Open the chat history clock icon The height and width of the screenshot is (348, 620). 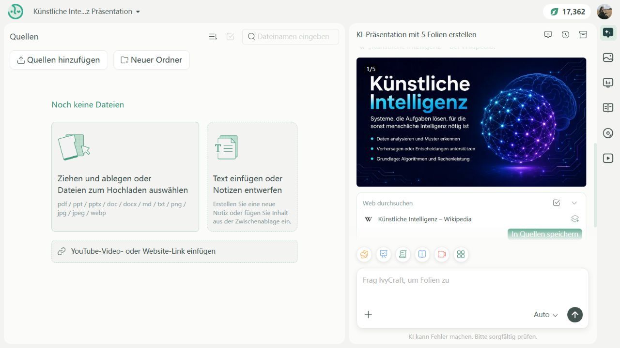[x=565, y=35]
